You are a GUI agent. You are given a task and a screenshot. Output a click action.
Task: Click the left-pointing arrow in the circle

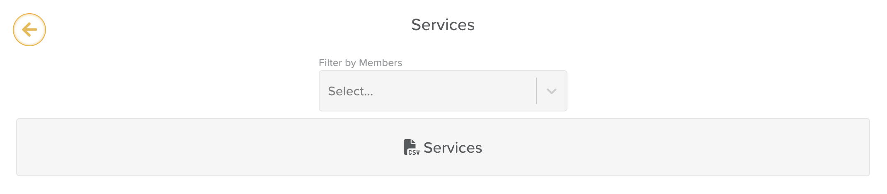coord(29,30)
